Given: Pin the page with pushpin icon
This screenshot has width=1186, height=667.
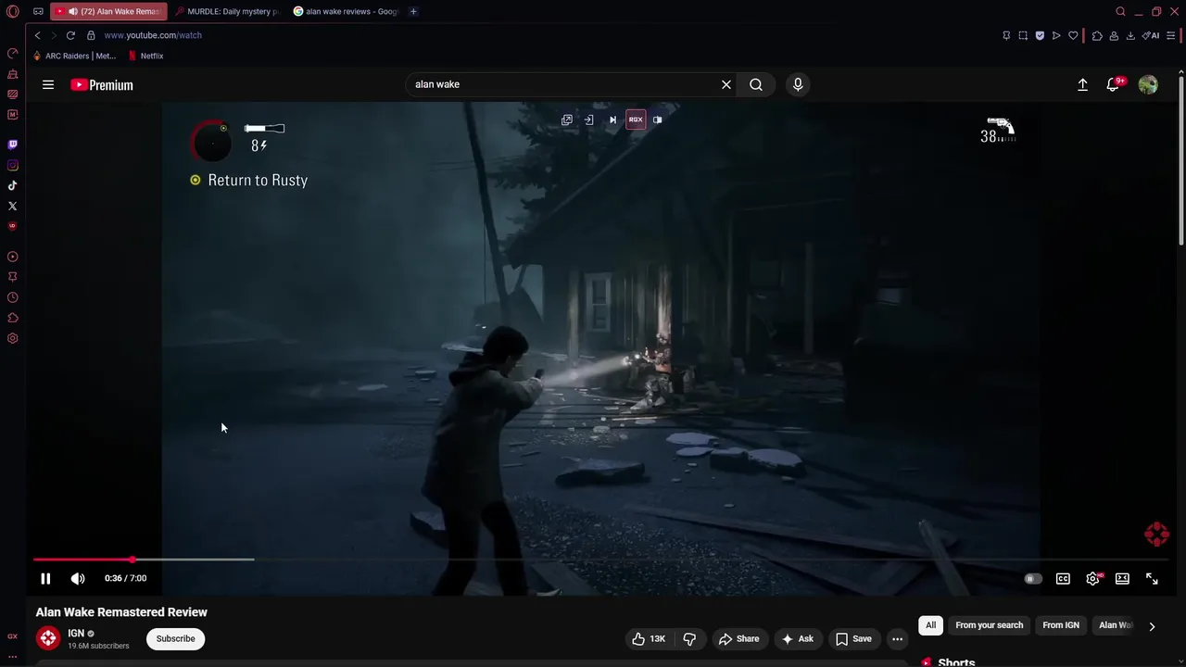Looking at the screenshot, I should pos(1006,35).
